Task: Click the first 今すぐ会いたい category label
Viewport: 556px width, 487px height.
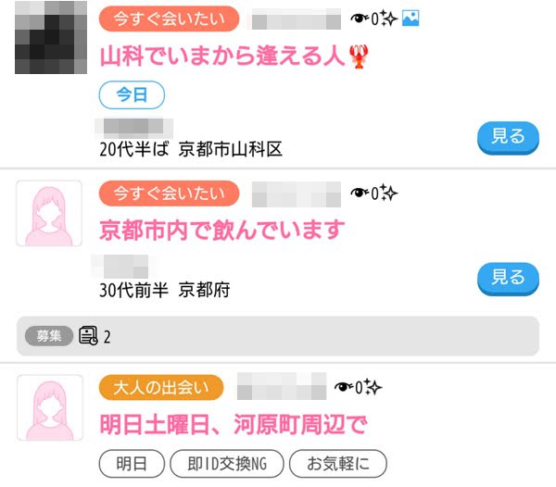Action: (x=170, y=19)
